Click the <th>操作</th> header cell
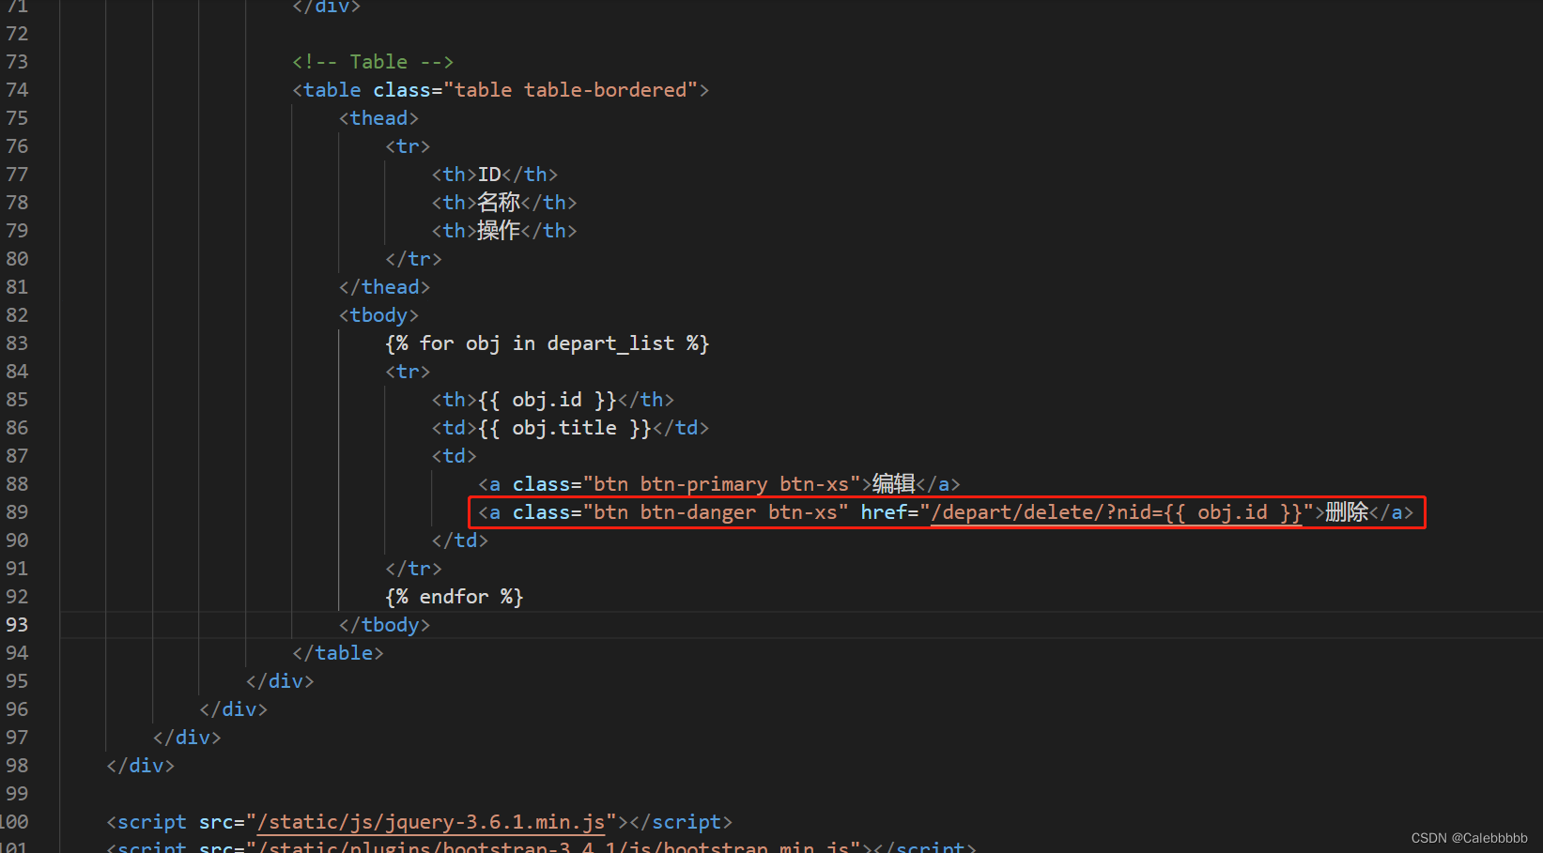1543x853 pixels. tap(504, 231)
